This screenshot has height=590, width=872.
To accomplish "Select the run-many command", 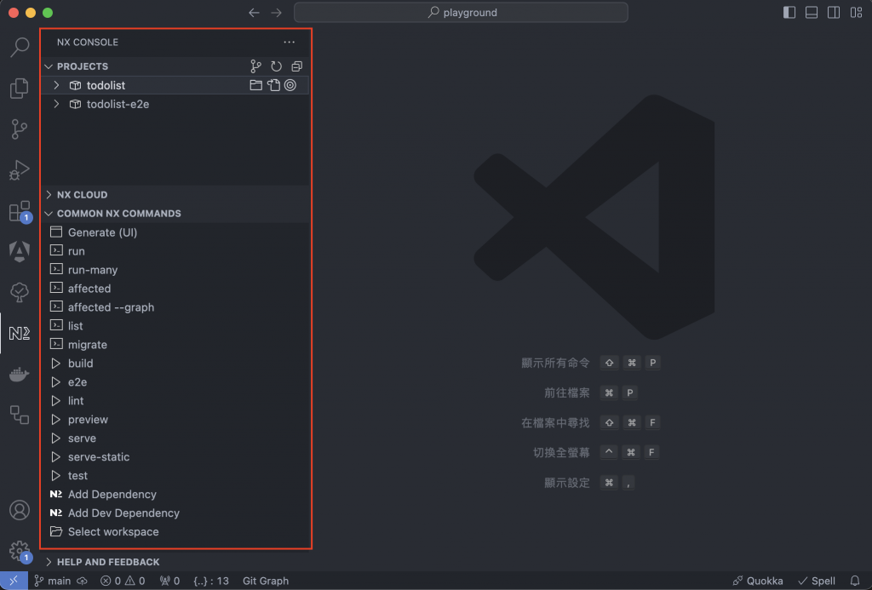I will (x=175, y=270).
